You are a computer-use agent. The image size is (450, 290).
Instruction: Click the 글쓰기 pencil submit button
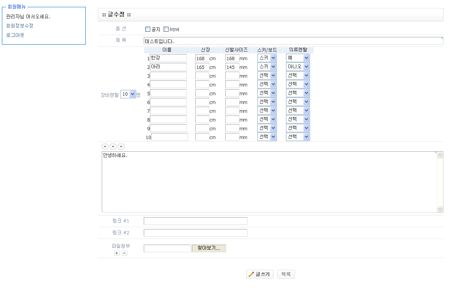pos(260,274)
